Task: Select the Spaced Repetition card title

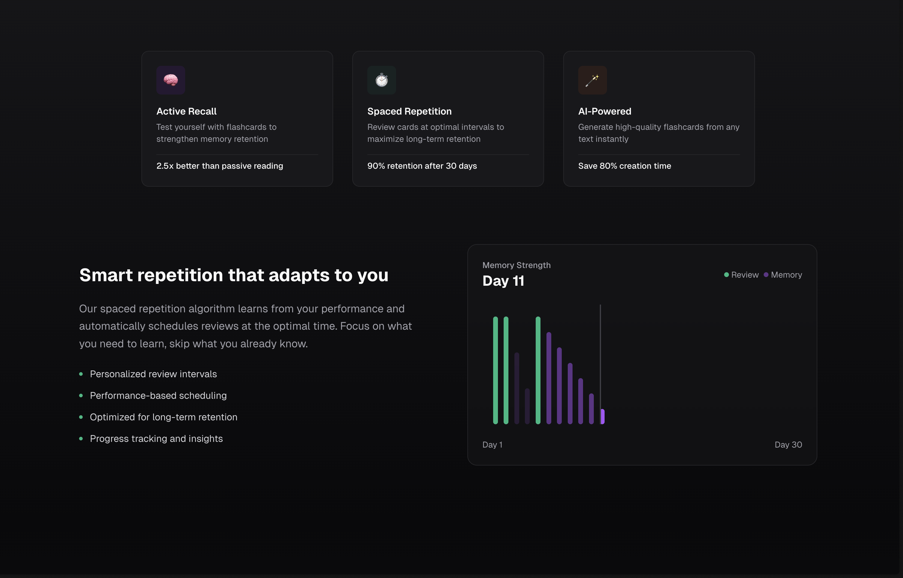Action: 409,111
